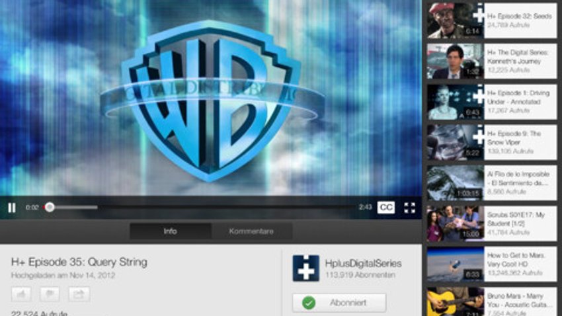Viewport: 562px width, 316px height.
Task: Click the video progress slider knob
Action: click(x=50, y=207)
